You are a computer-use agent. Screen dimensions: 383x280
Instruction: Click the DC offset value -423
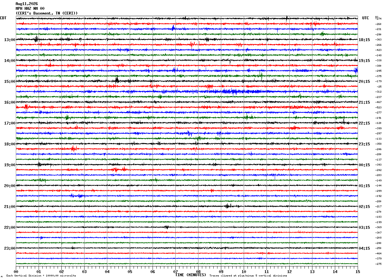[378, 50]
